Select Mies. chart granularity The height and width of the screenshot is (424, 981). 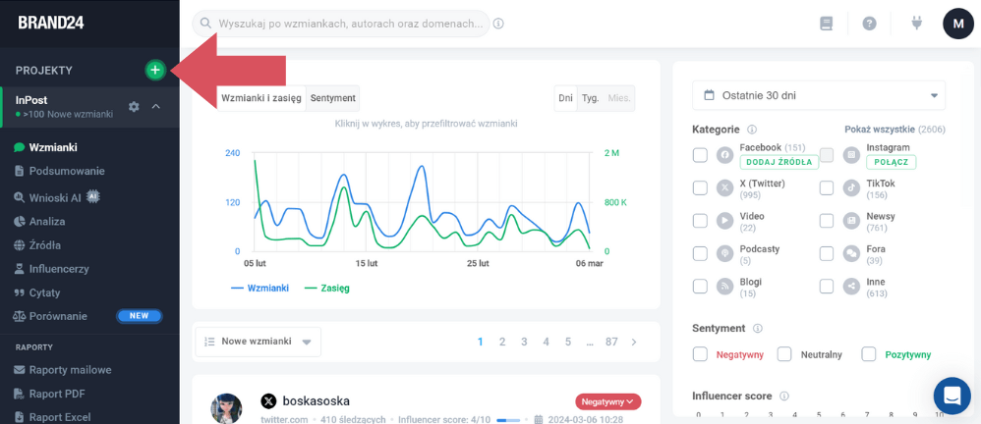coord(619,99)
